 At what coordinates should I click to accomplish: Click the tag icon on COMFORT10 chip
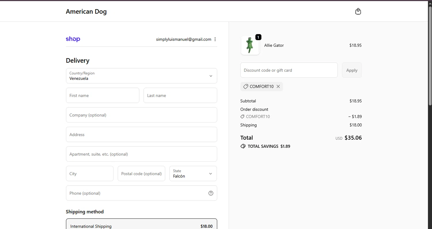246,86
